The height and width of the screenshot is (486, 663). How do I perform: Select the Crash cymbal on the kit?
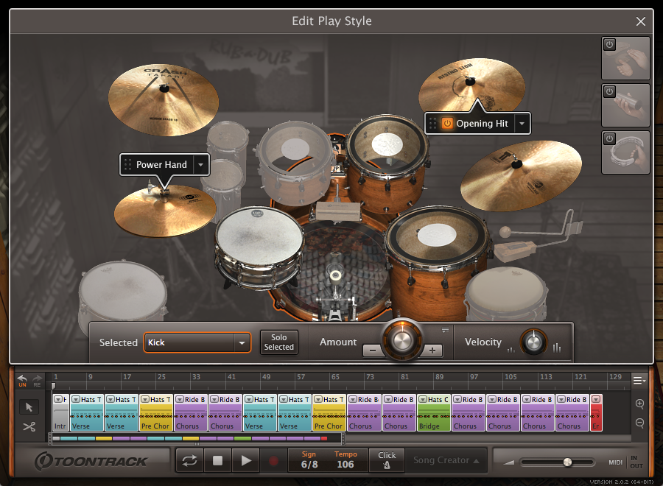[164, 100]
